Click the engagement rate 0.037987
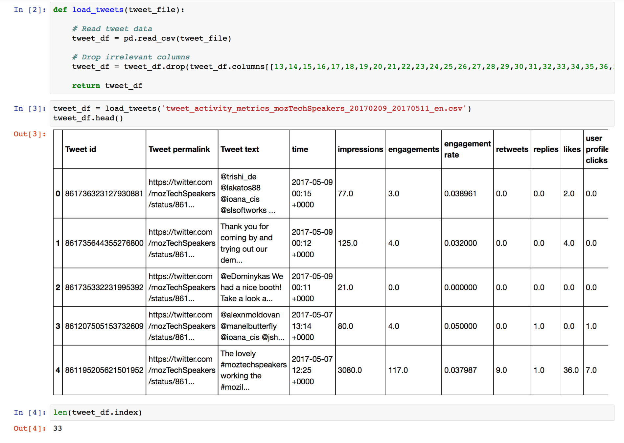The image size is (624, 443). click(460, 370)
